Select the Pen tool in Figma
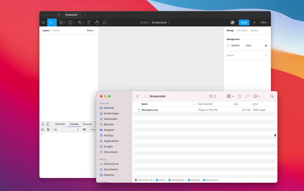304x191 pixels. click(x=80, y=23)
